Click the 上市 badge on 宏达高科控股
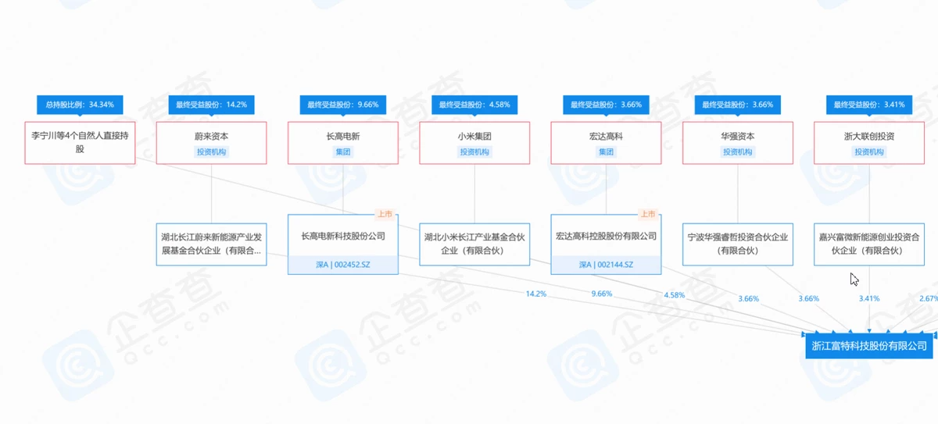The width and height of the screenshot is (938, 424). tap(647, 214)
